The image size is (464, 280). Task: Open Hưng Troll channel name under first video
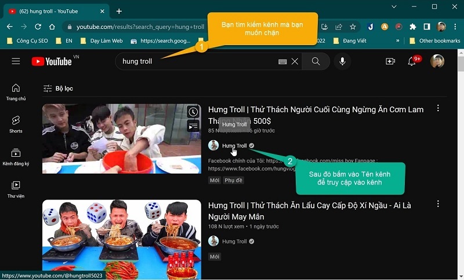pos(234,145)
